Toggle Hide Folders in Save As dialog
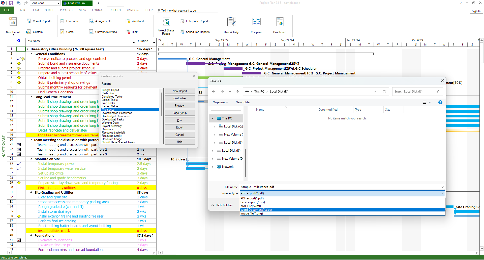This screenshot has height=260, width=484. tap(224, 205)
